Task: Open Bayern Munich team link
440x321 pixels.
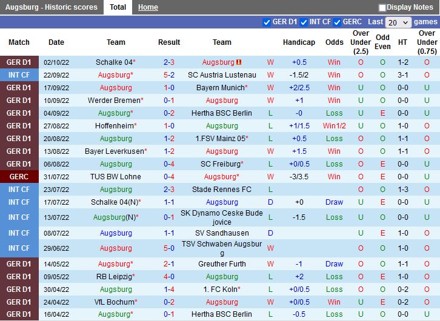Action: 222,88
